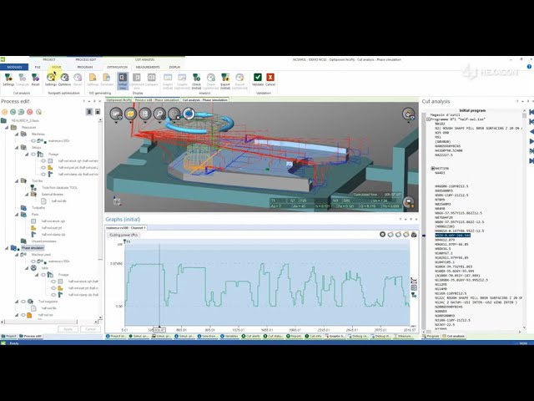The width and height of the screenshot is (534, 401).
Task: Click round button at viewport top-right
Action: (x=408, y=114)
